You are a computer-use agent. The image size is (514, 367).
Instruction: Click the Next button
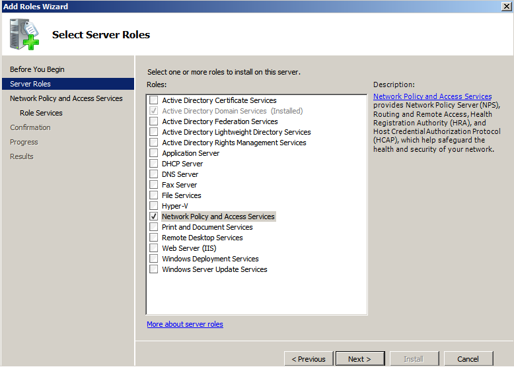[360, 359]
